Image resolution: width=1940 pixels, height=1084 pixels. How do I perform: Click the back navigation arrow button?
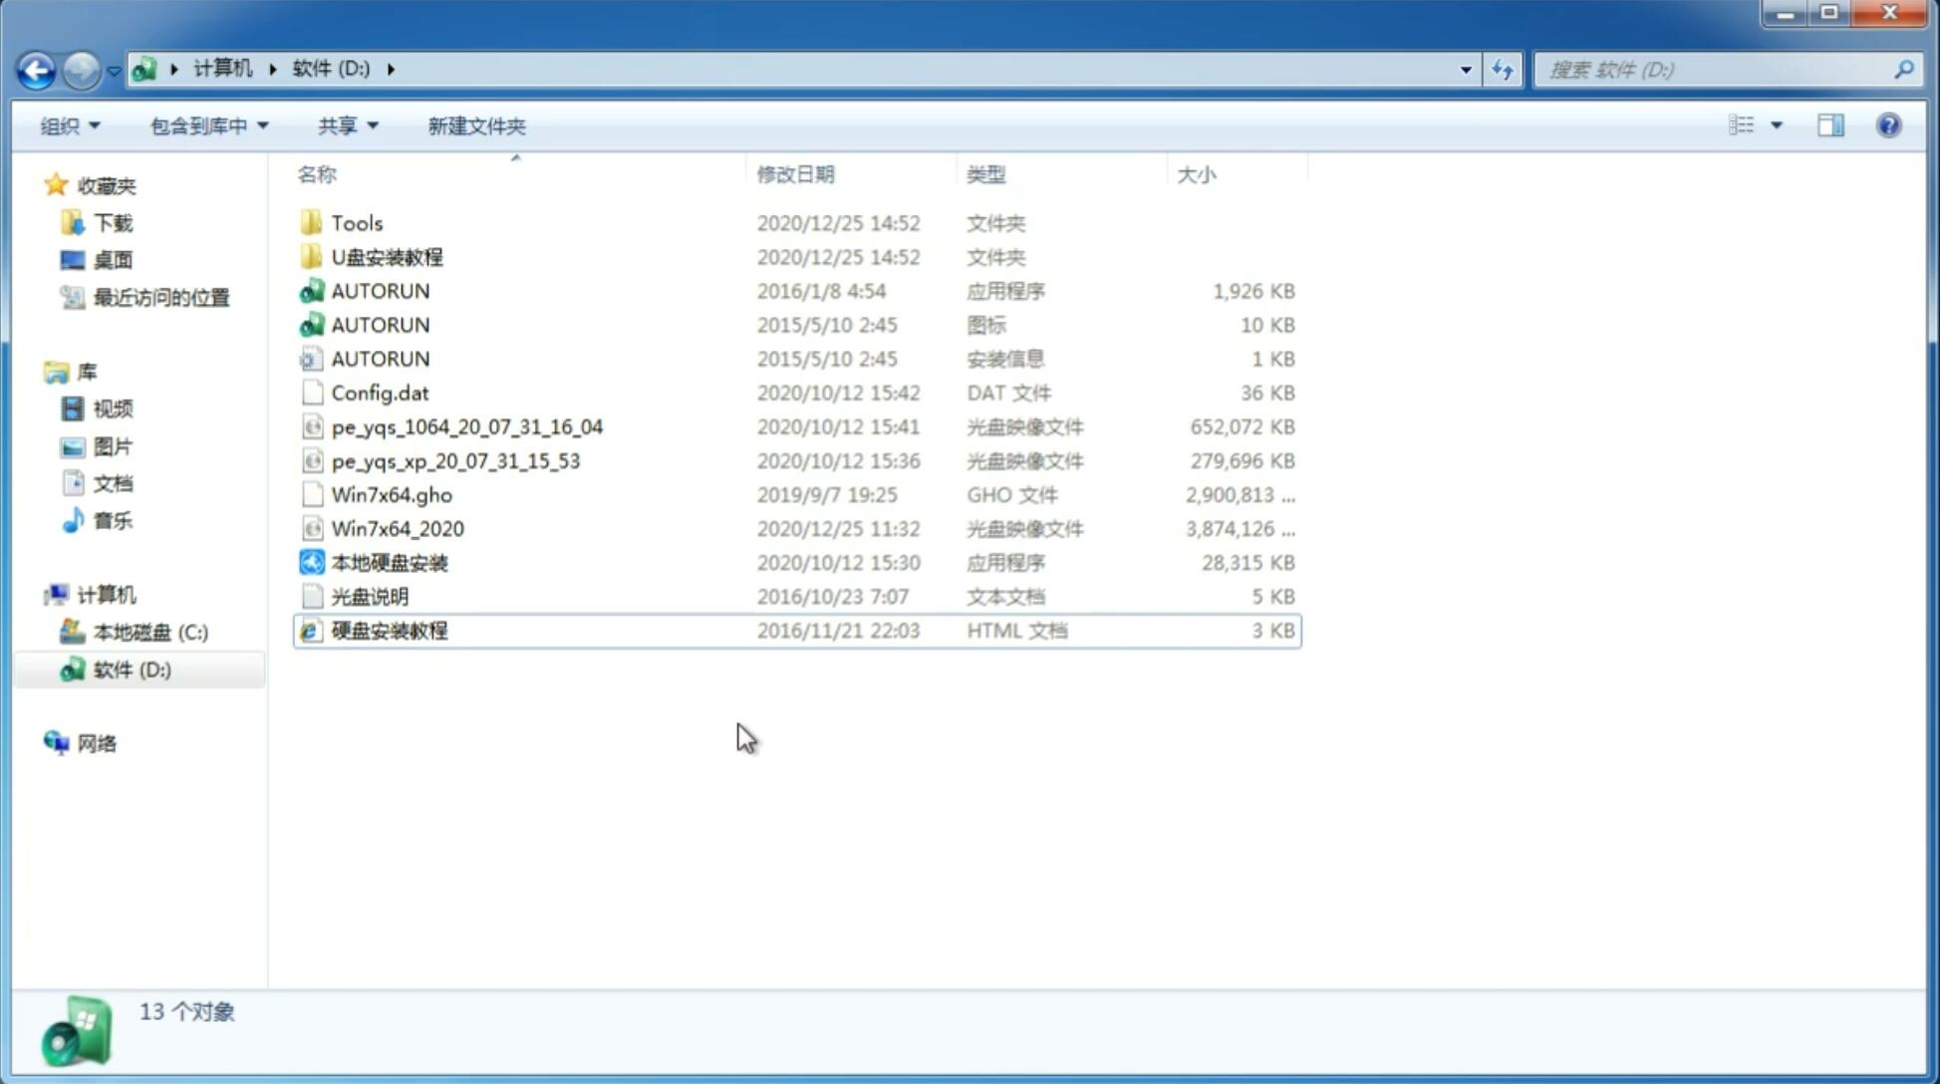[x=35, y=68]
